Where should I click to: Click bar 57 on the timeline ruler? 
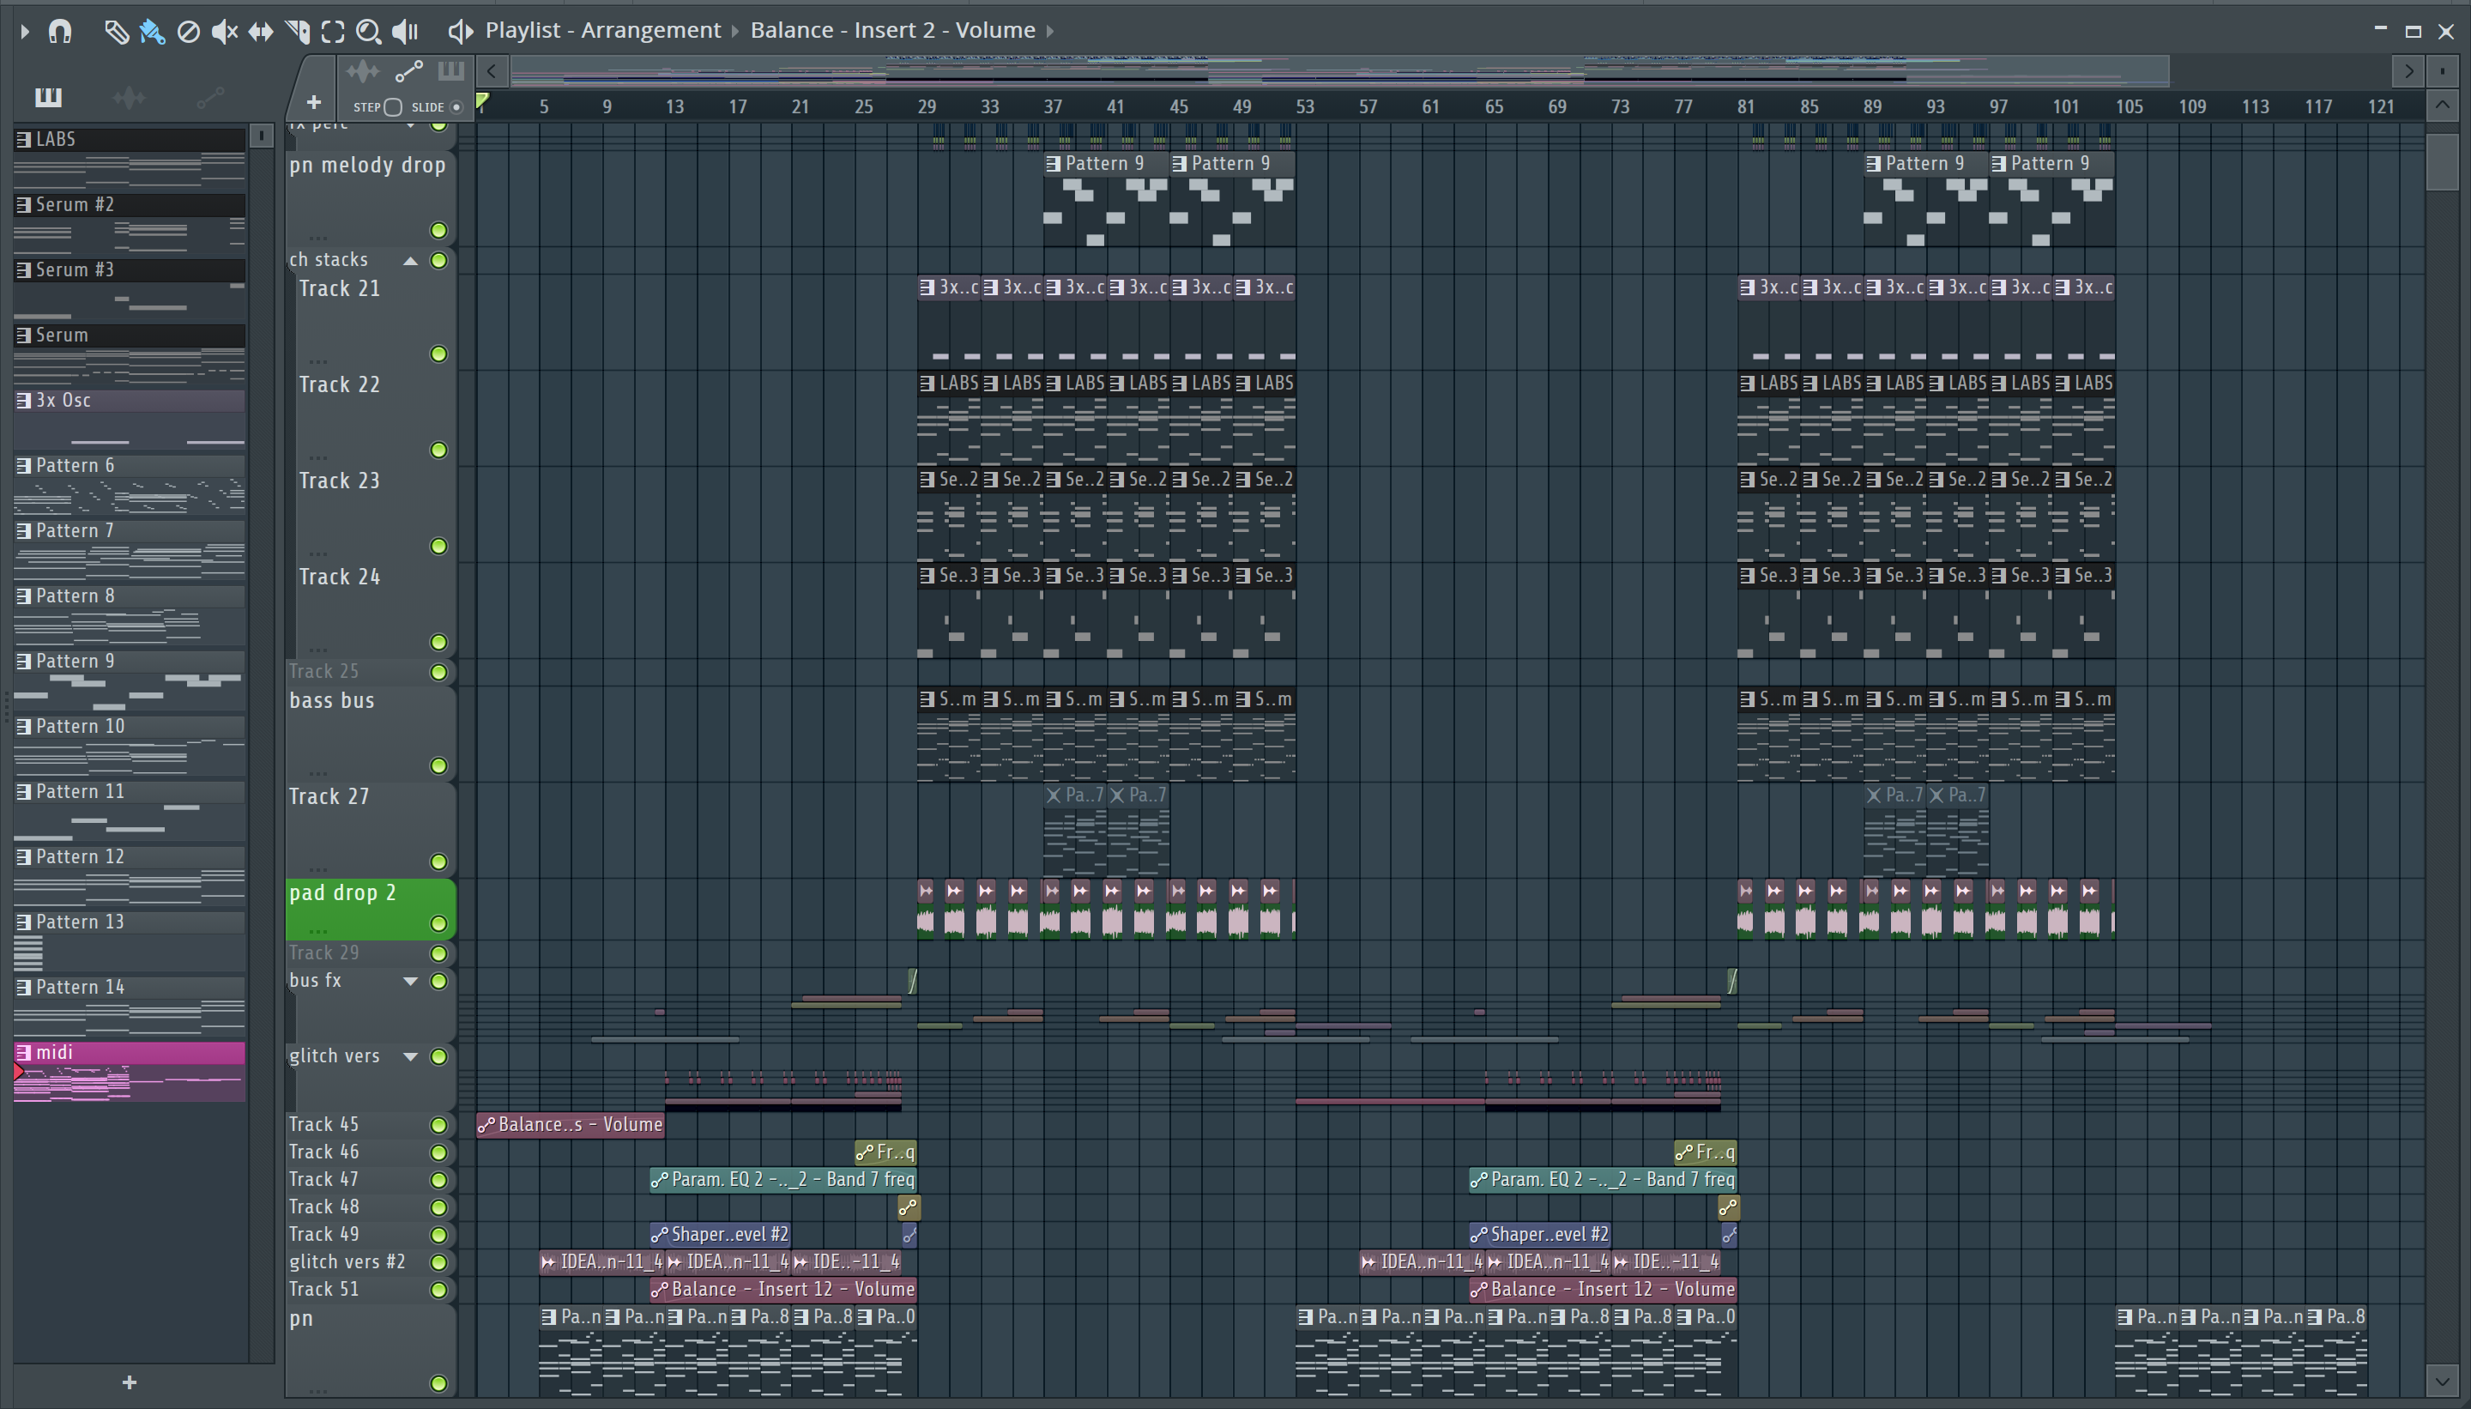tap(1367, 106)
